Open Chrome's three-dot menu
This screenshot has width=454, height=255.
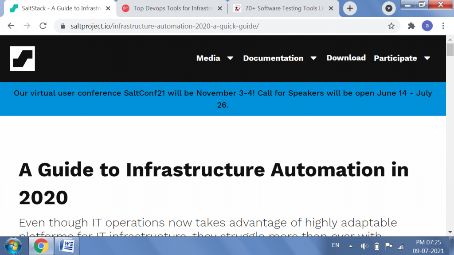[x=443, y=26]
